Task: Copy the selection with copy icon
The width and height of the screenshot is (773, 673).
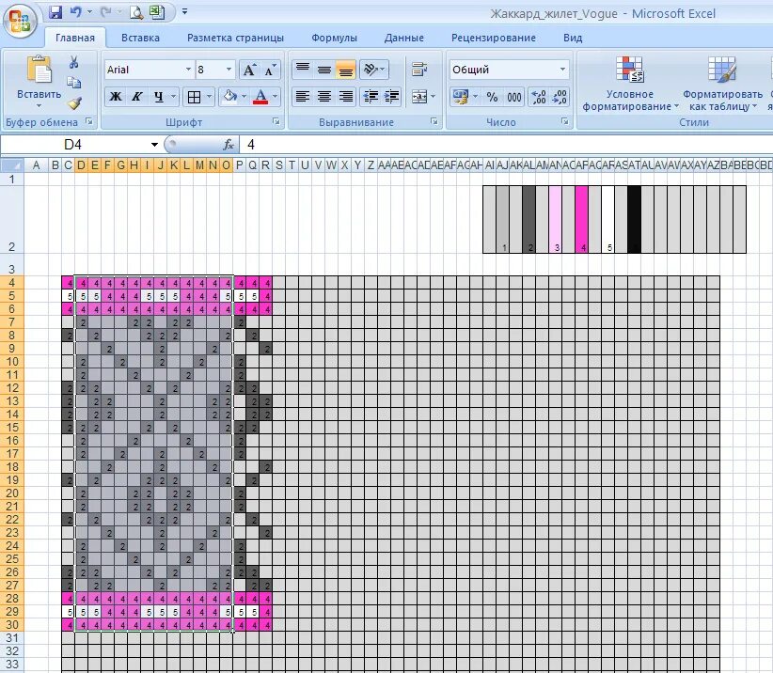Action: (74, 83)
